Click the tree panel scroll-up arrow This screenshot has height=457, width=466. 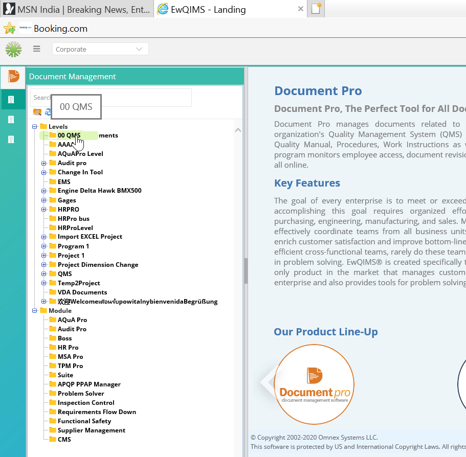click(x=238, y=130)
